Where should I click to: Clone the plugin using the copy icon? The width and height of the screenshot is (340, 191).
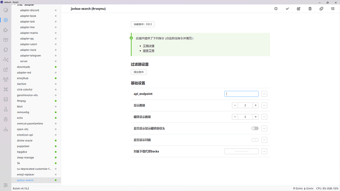[321, 9]
